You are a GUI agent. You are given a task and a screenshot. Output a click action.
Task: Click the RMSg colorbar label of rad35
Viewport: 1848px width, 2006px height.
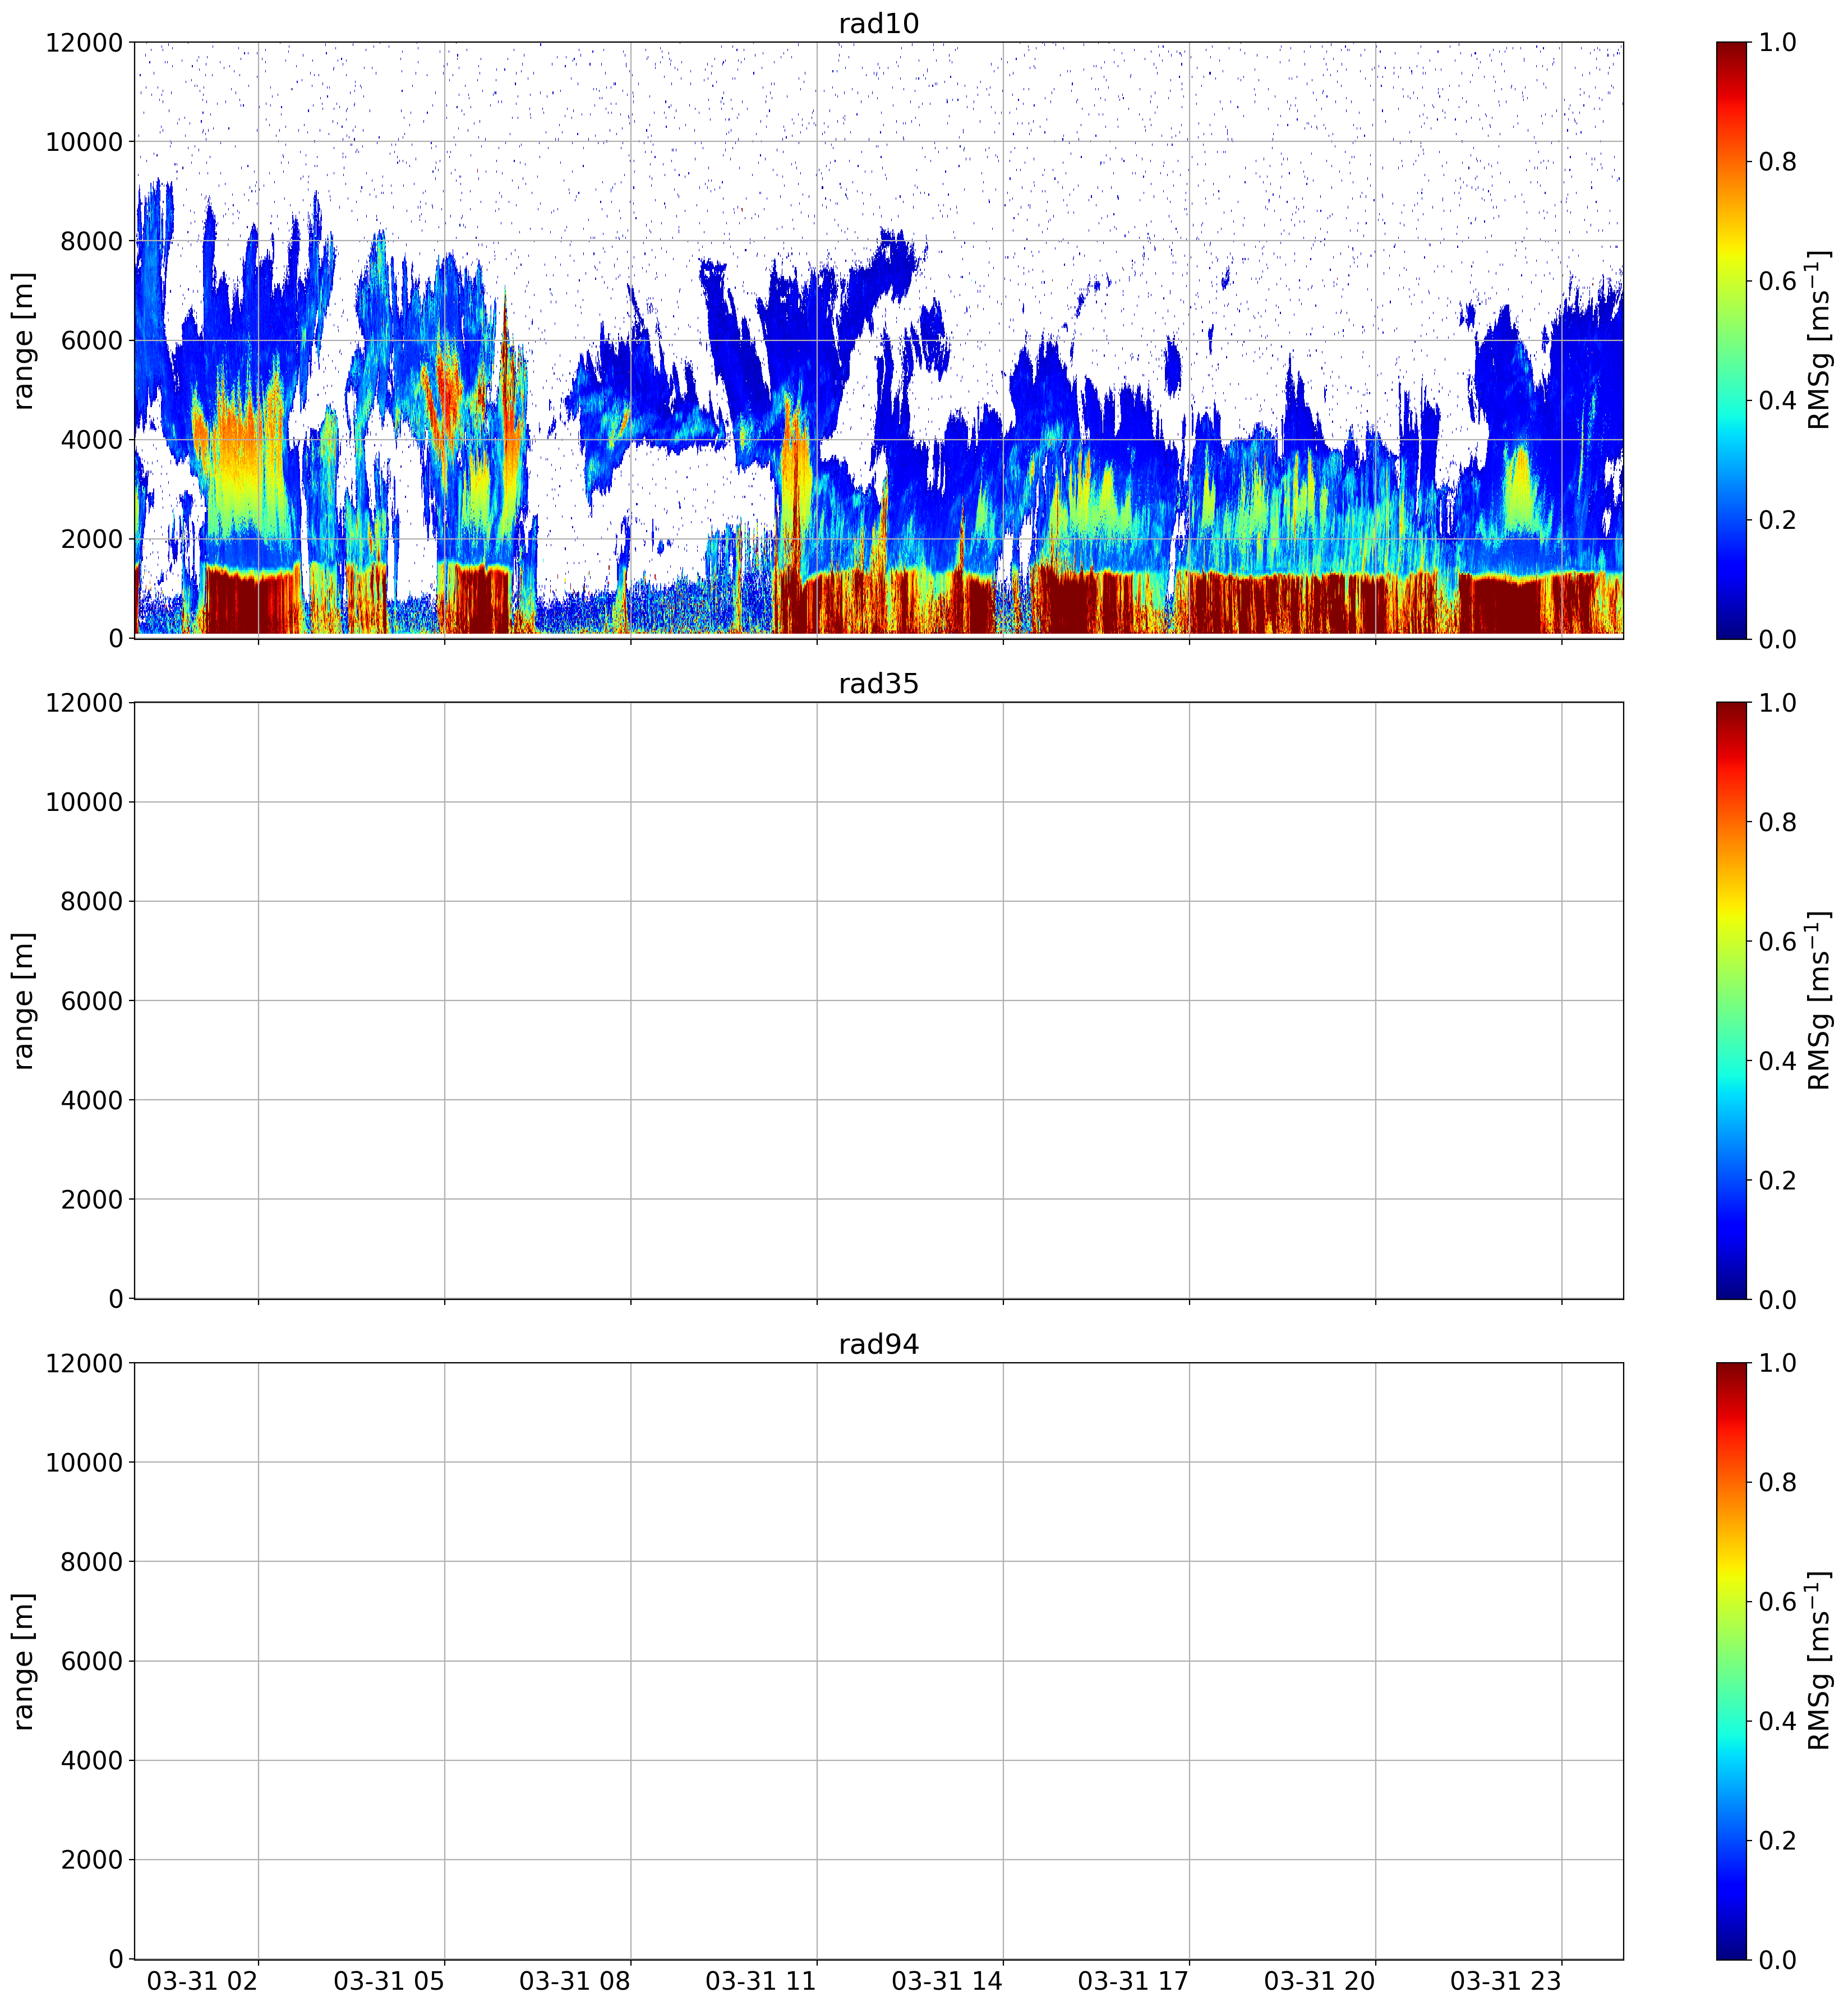pyautogui.click(x=1820, y=1000)
